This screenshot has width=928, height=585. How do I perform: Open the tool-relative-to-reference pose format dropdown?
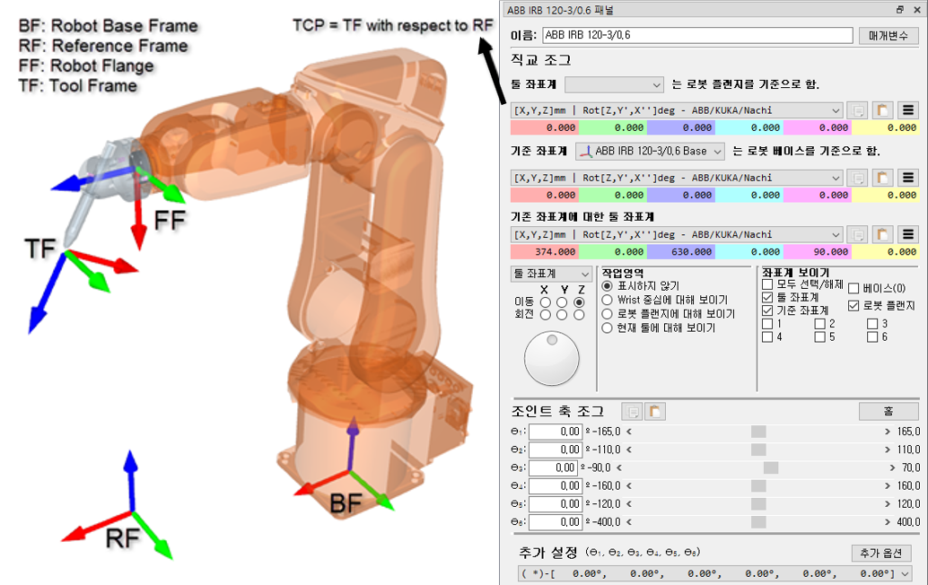pos(677,234)
